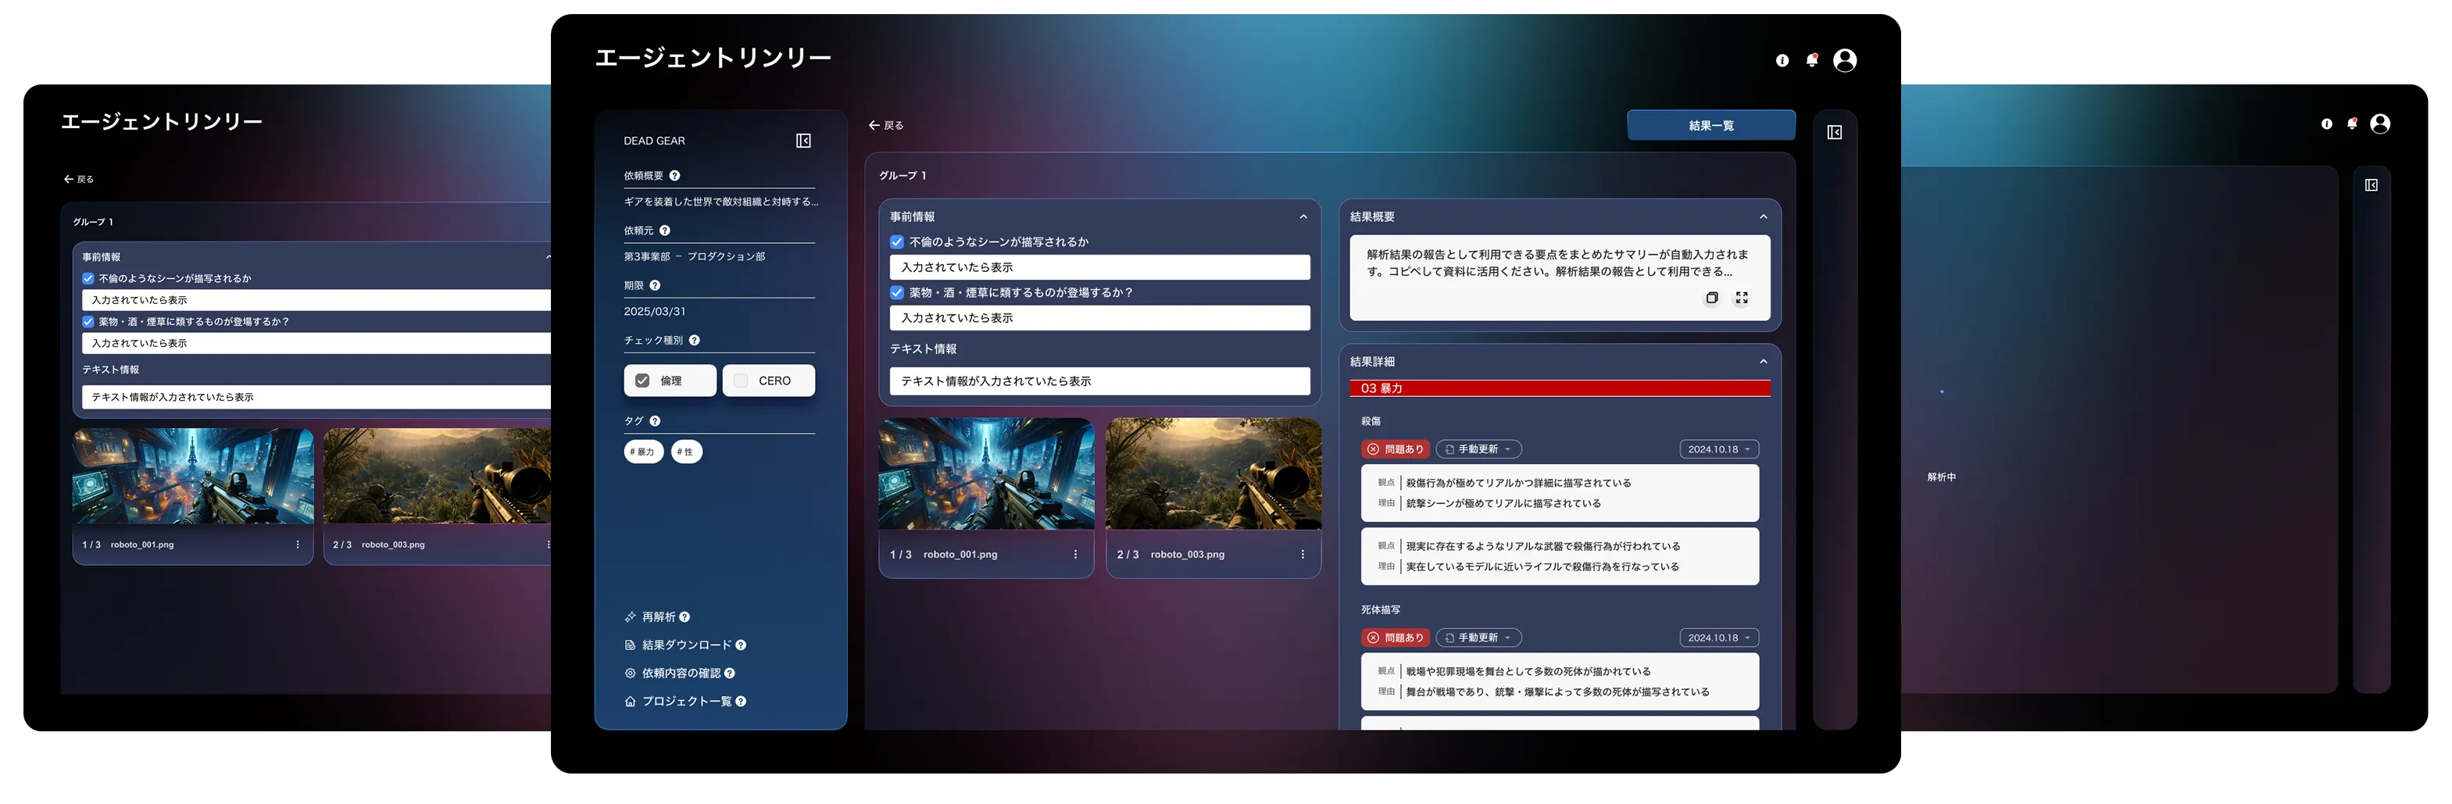This screenshot has width=2452, height=804.
Task: Open the 2024.10.18 date dropdown under 死体描写
Action: coord(1718,638)
